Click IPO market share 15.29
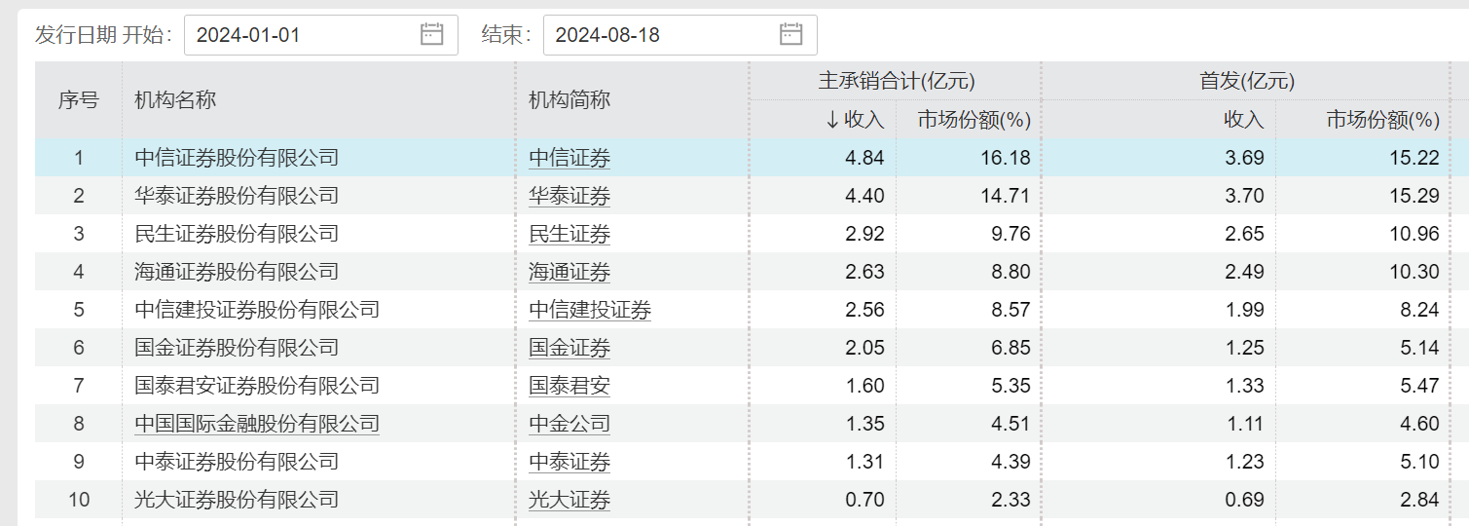Viewport: 1469px width, 526px height. pos(1414,196)
